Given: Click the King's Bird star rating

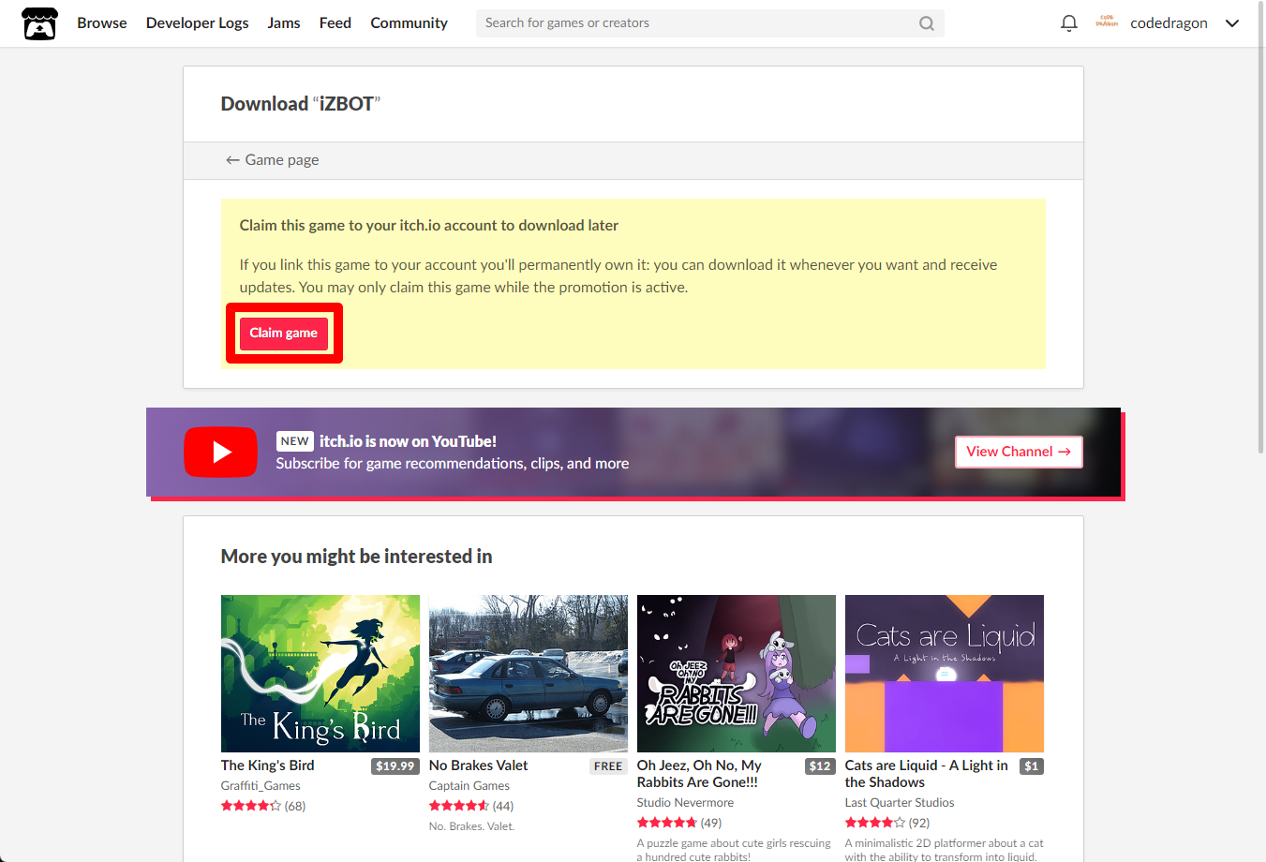Looking at the screenshot, I should pyautogui.click(x=251, y=806).
